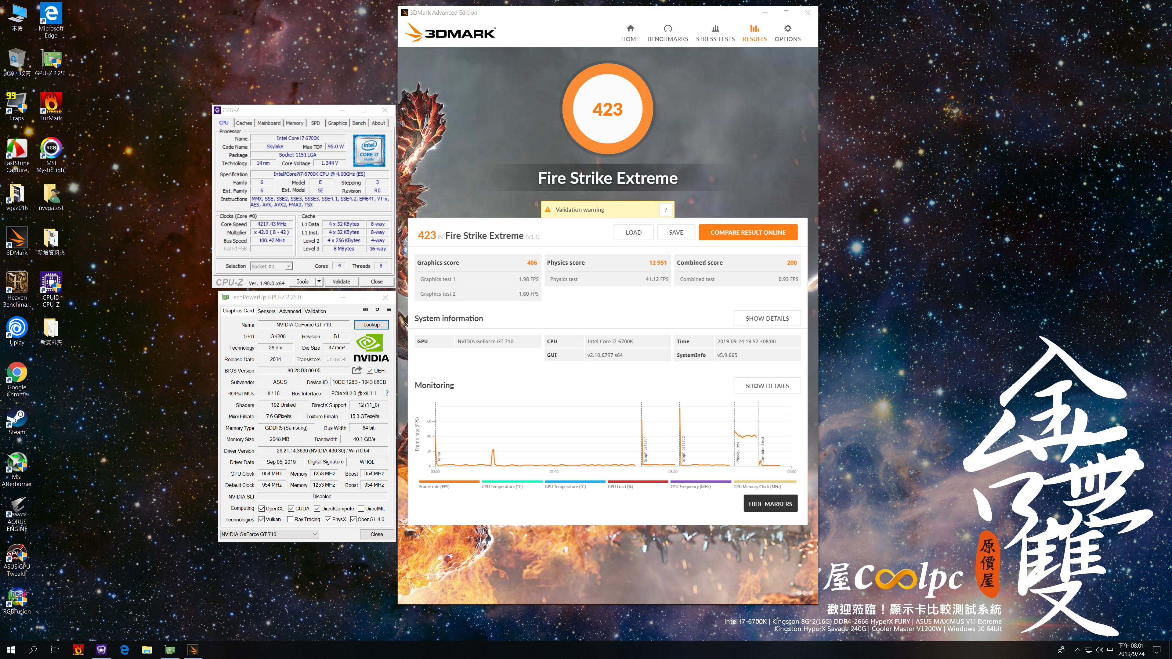
Task: Open the STRESS TESTS section in 3DMark
Action: [x=715, y=33]
